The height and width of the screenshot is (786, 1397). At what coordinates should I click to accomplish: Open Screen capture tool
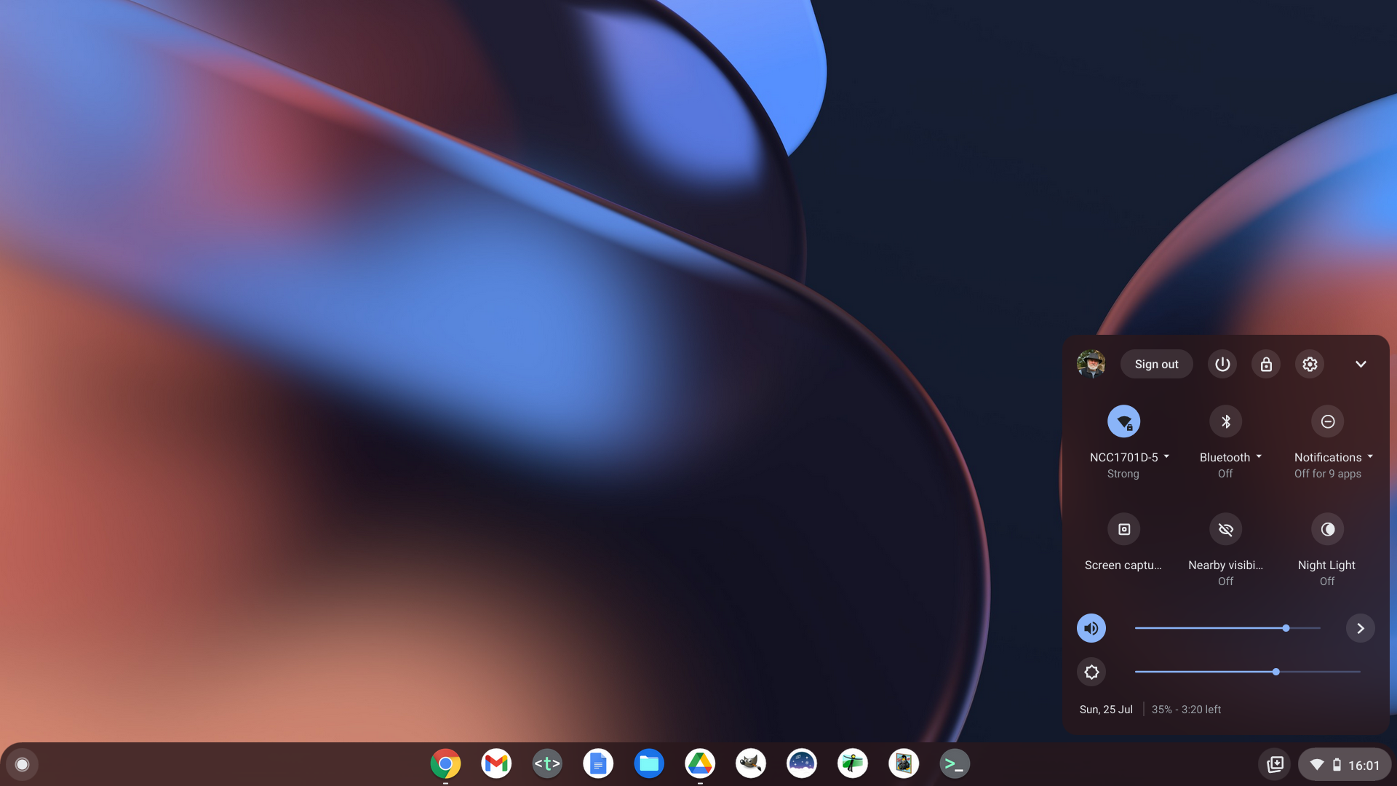pos(1123,529)
